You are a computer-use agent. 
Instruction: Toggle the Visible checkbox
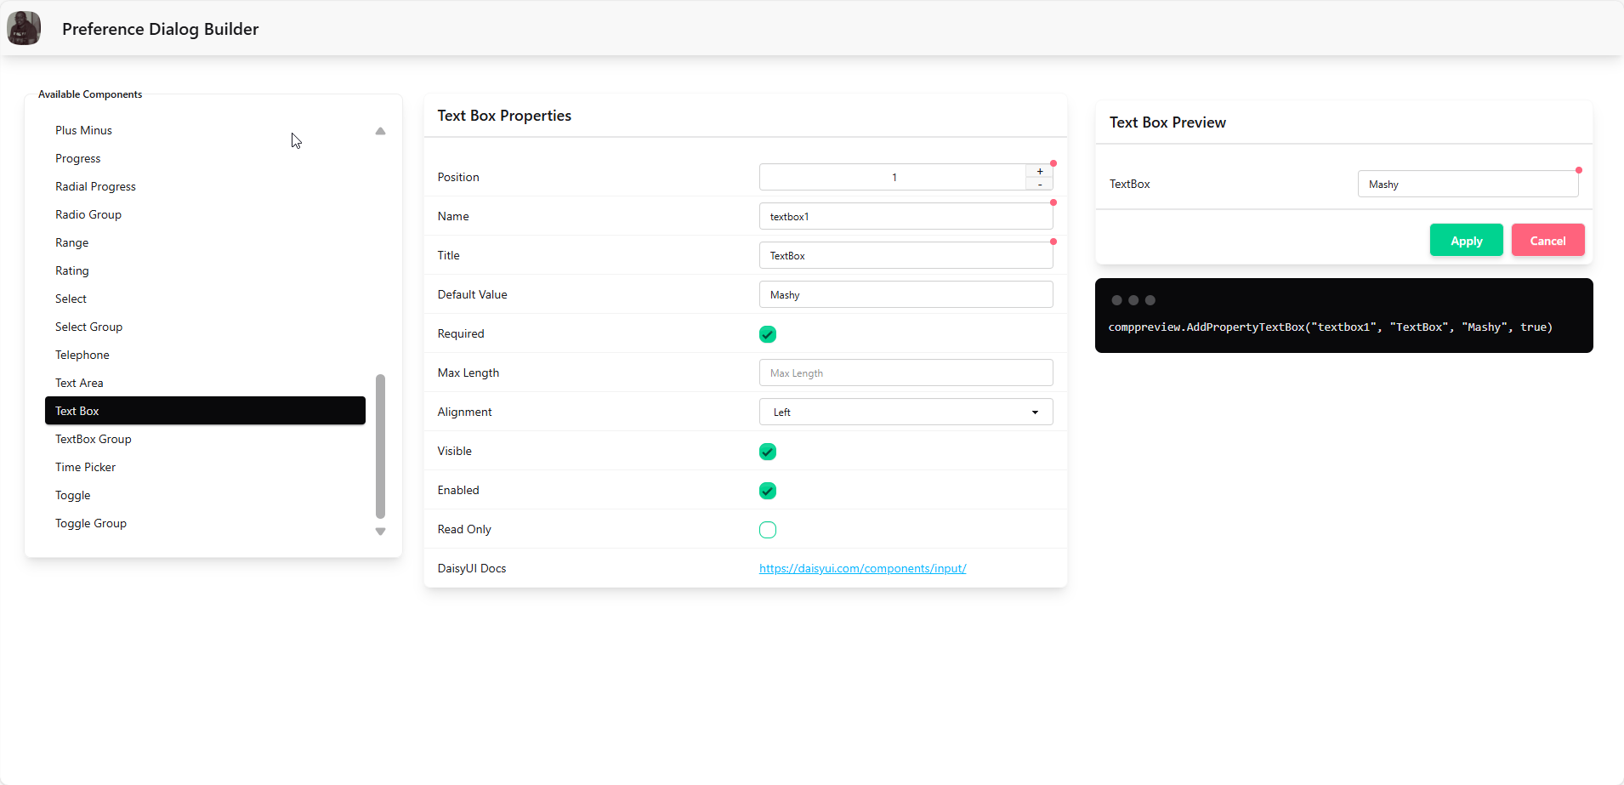(x=768, y=452)
